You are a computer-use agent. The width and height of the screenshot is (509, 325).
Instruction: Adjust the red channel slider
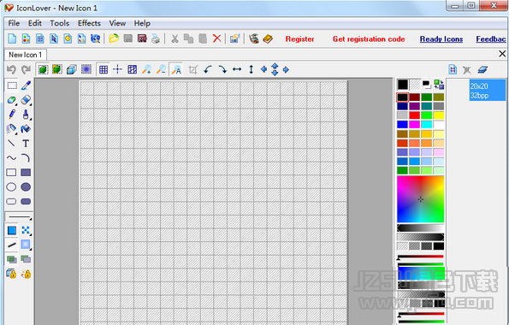[420, 257]
